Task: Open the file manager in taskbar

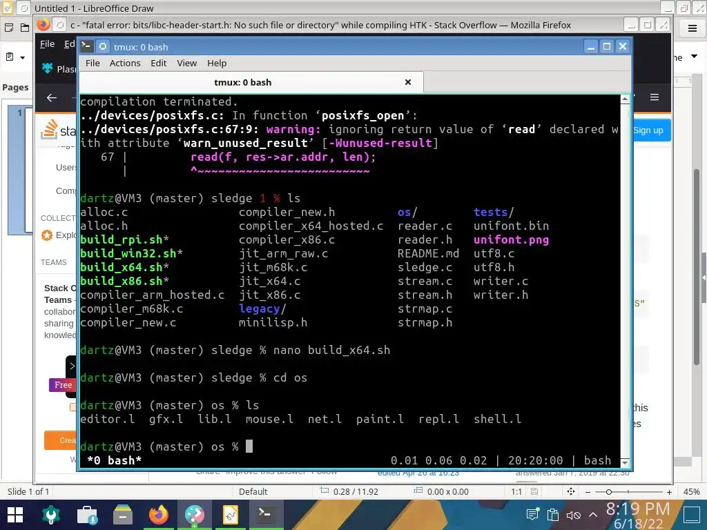Action: point(122,515)
